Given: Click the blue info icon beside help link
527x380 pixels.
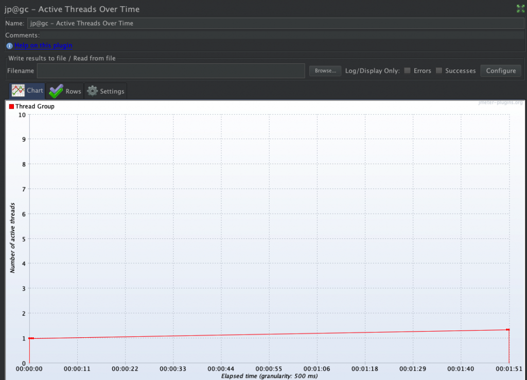Looking at the screenshot, I should [9, 46].
